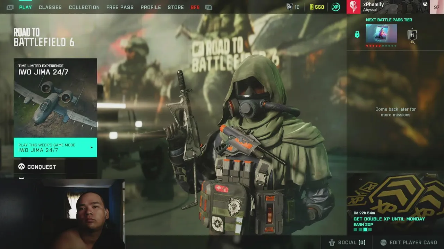Click the arrow on the Iwo Jima button
Screen dimensions: 444x249
pos(92,148)
